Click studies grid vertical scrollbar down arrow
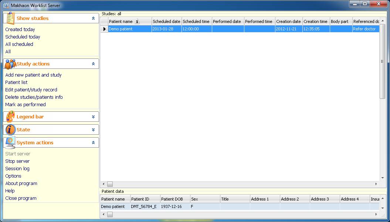 point(383,178)
